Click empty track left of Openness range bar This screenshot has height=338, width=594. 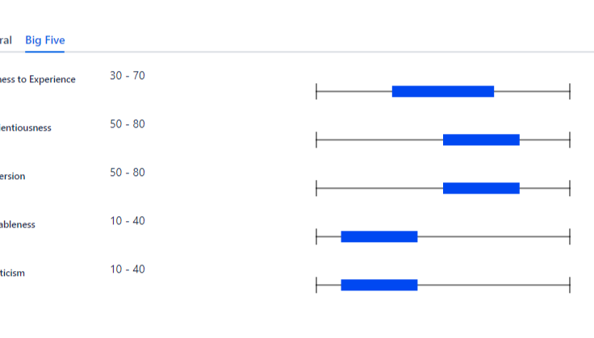pos(353,91)
